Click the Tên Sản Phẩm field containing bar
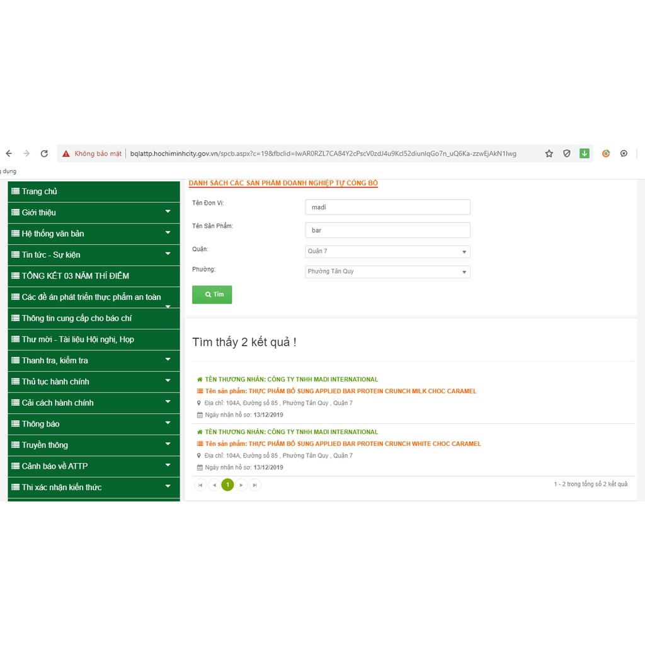This screenshot has height=645, width=645. click(x=387, y=230)
